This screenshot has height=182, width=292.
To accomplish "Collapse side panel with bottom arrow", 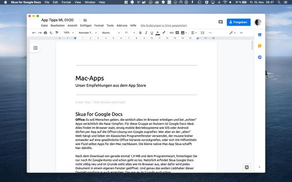I will pos(259,167).
